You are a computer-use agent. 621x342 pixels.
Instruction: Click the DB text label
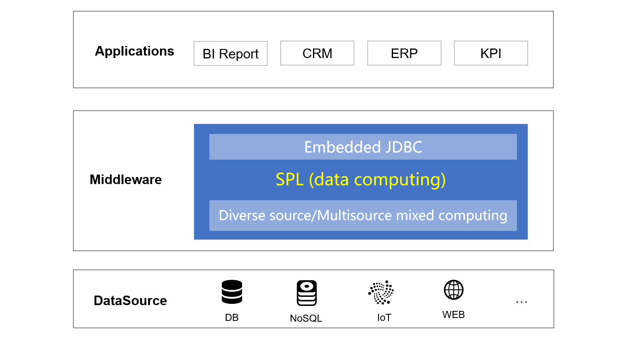(x=232, y=318)
